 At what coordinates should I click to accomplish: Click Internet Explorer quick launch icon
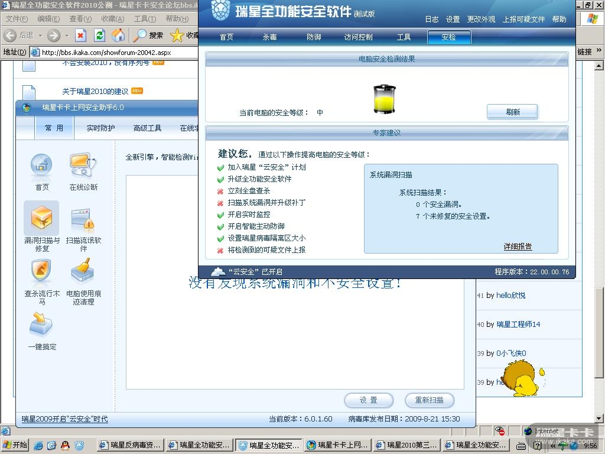point(38,446)
